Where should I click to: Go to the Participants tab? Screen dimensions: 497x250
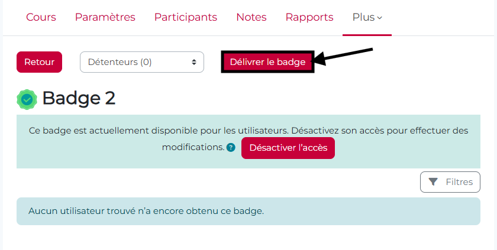point(186,17)
